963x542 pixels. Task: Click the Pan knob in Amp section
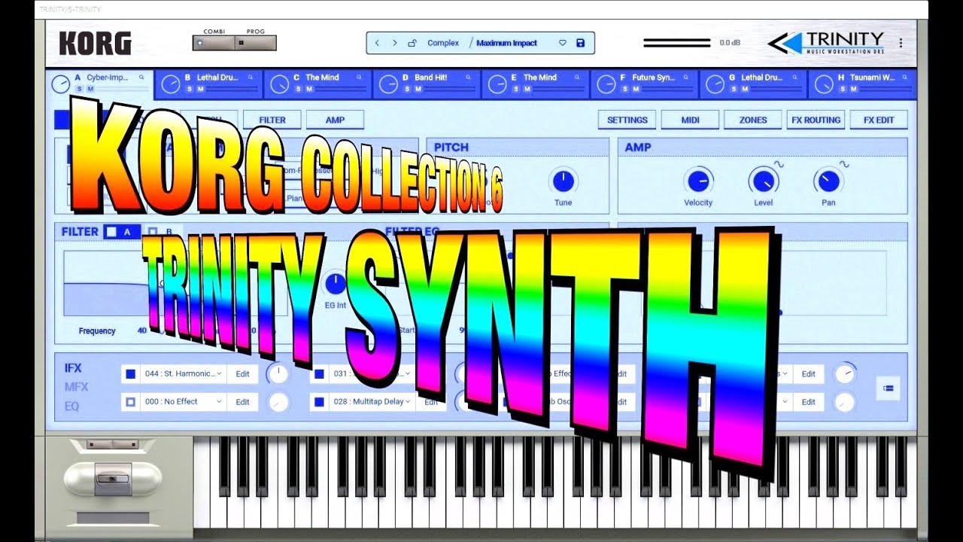coord(828,181)
